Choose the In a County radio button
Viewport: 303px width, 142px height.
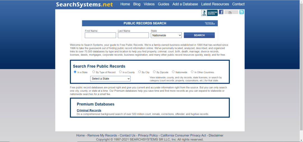pos(120,72)
